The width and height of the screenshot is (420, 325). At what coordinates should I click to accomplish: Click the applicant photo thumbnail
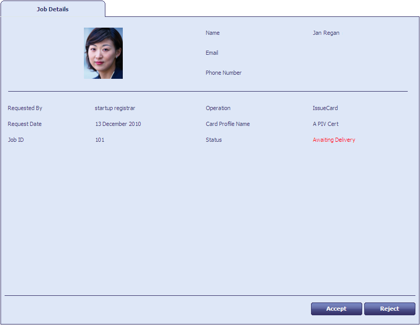[x=103, y=53]
